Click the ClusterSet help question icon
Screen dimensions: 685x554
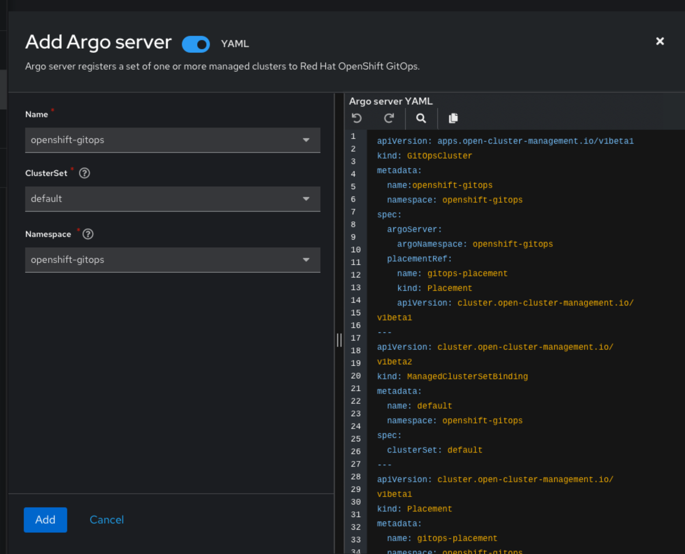(85, 173)
